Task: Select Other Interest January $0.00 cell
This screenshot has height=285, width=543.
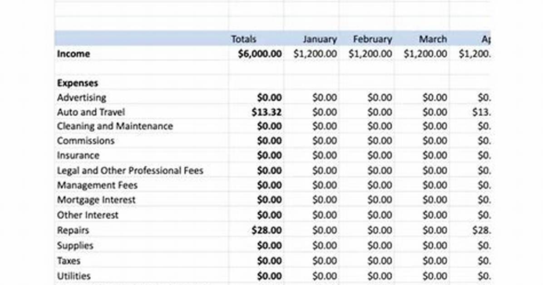Action: point(325,215)
